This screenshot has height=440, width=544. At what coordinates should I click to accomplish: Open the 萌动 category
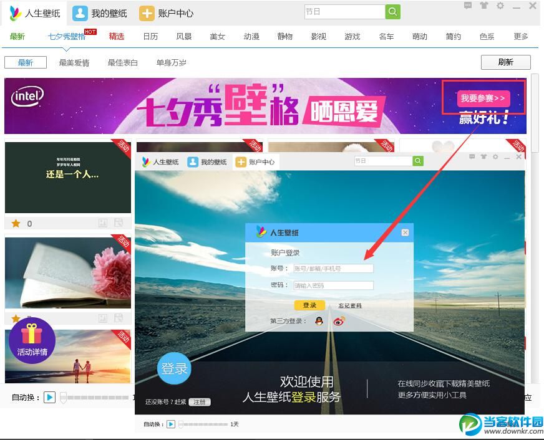point(419,36)
